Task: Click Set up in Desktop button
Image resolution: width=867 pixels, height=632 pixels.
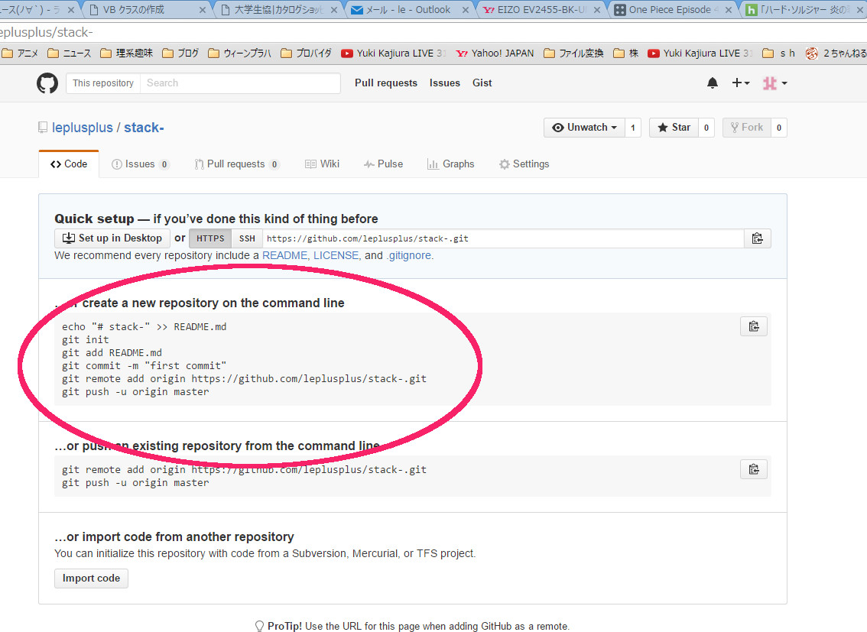Action: point(112,238)
